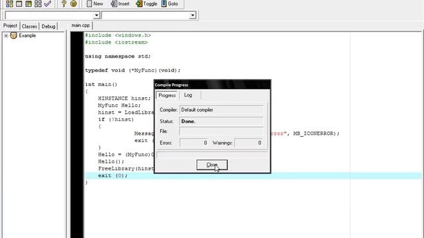Viewport: 424px width, 238px height.
Task: Click the Compile toolbar icon
Action: 9,4
